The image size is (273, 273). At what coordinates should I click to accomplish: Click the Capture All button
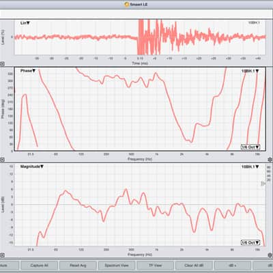[x=39, y=265]
